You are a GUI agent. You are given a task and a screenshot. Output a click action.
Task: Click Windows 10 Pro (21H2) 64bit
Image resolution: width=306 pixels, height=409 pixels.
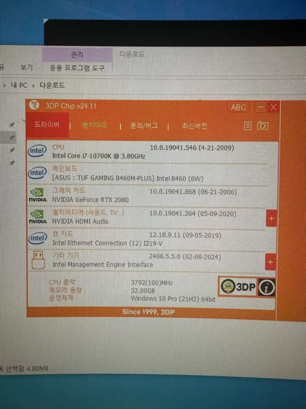tap(173, 299)
